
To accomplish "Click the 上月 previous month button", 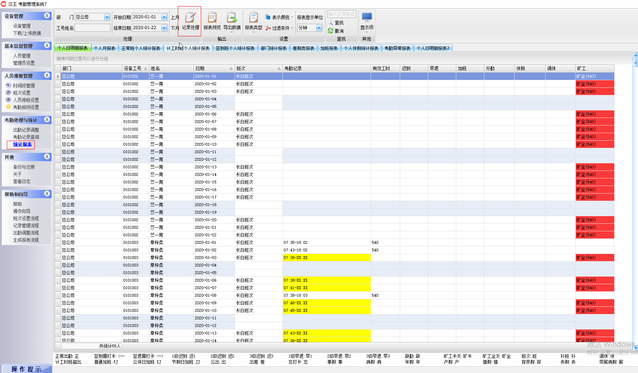I will [175, 17].
